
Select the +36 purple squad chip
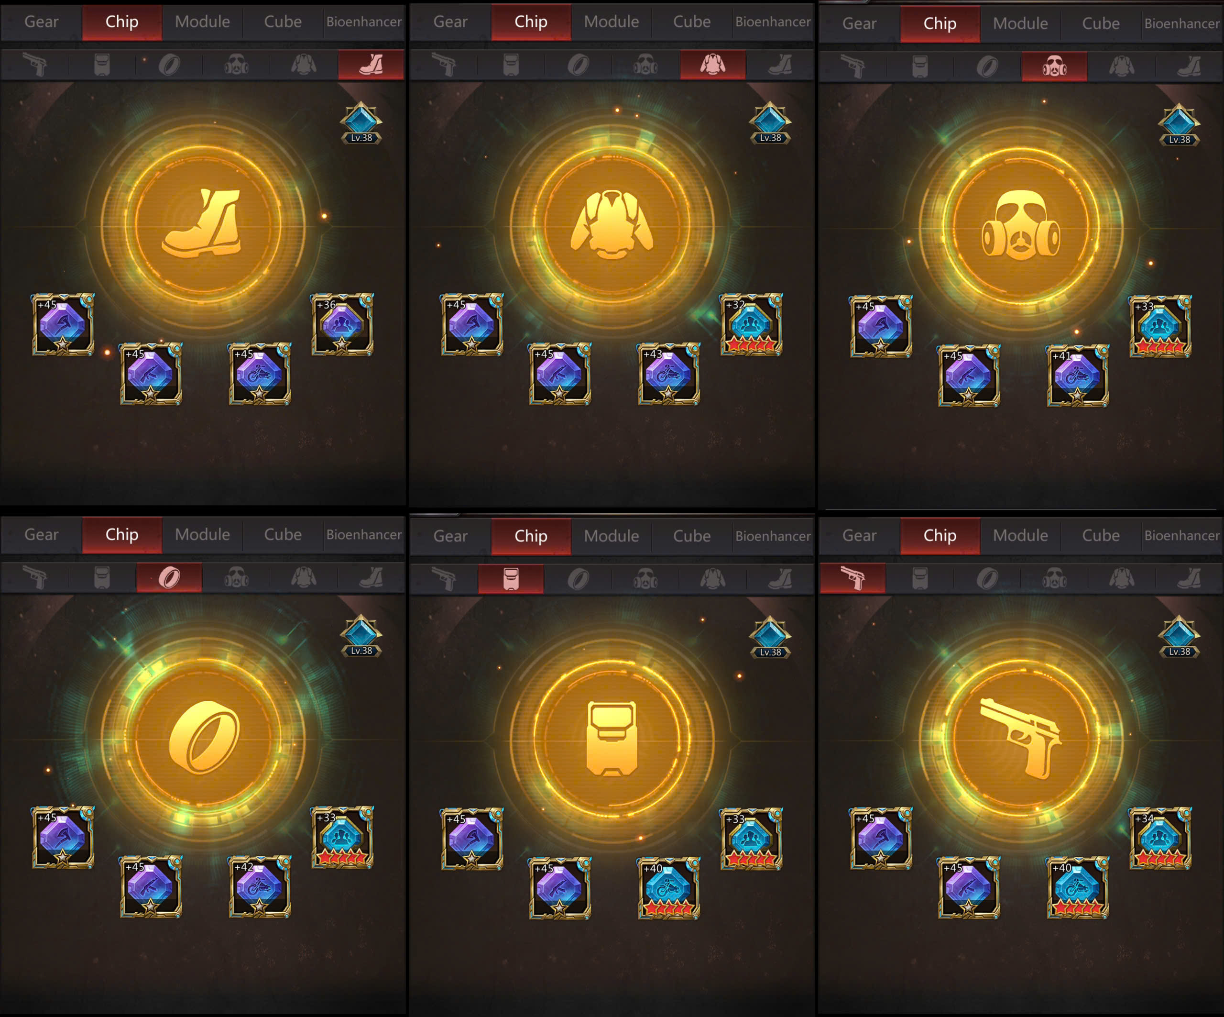point(342,324)
